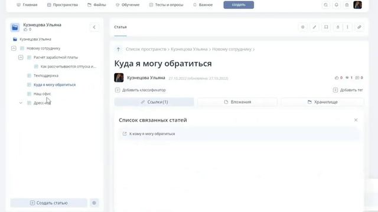Open the Обучение menu item
This screenshot has height=212, width=378.
(128, 5)
